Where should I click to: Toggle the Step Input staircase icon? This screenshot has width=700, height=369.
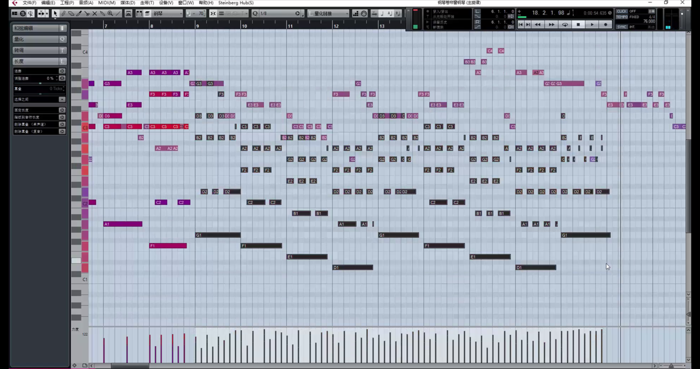355,13
